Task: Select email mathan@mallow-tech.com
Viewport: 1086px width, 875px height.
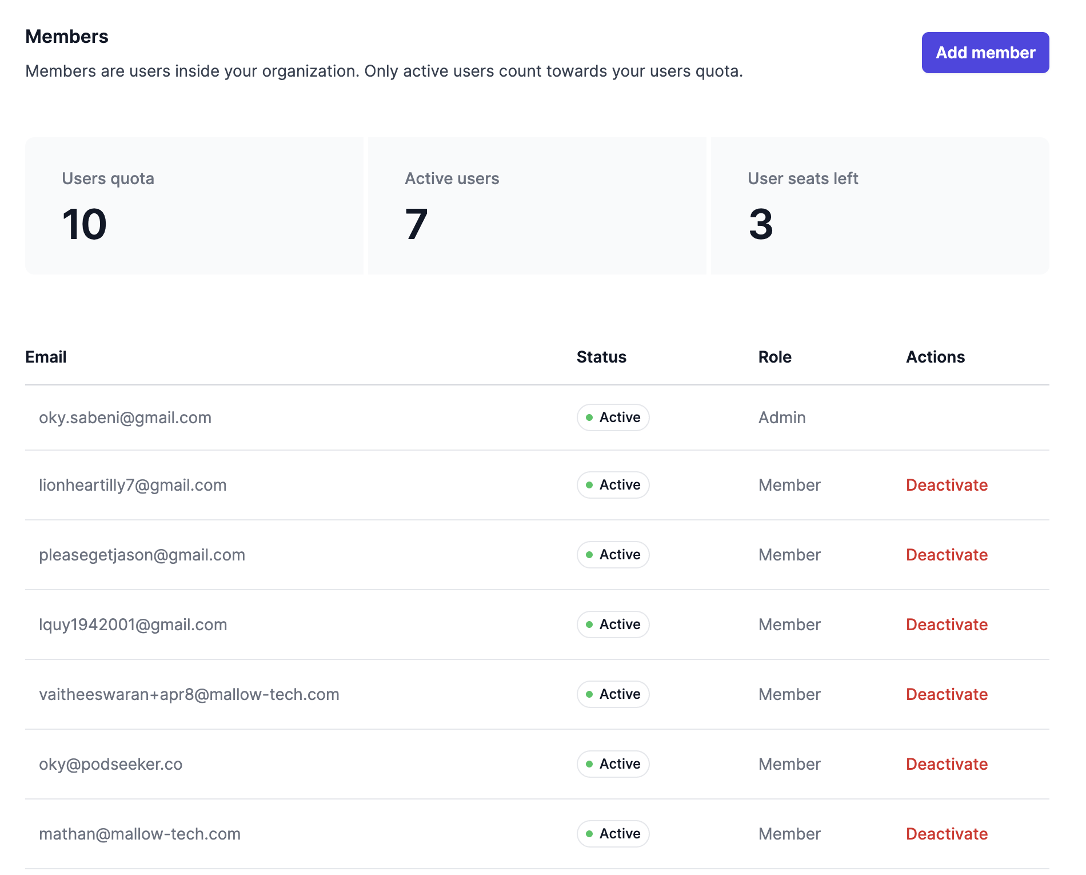Action: (x=139, y=834)
